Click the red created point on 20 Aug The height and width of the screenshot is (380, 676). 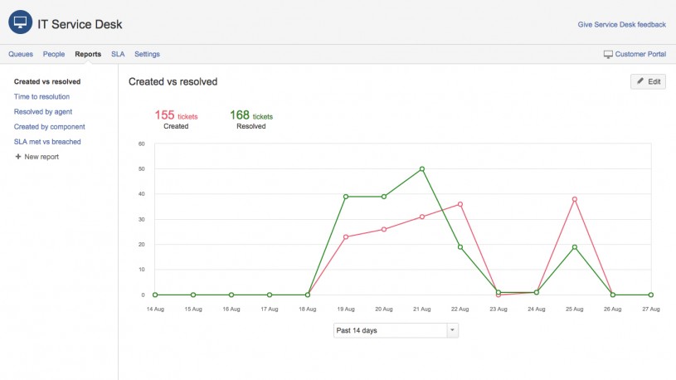point(384,230)
